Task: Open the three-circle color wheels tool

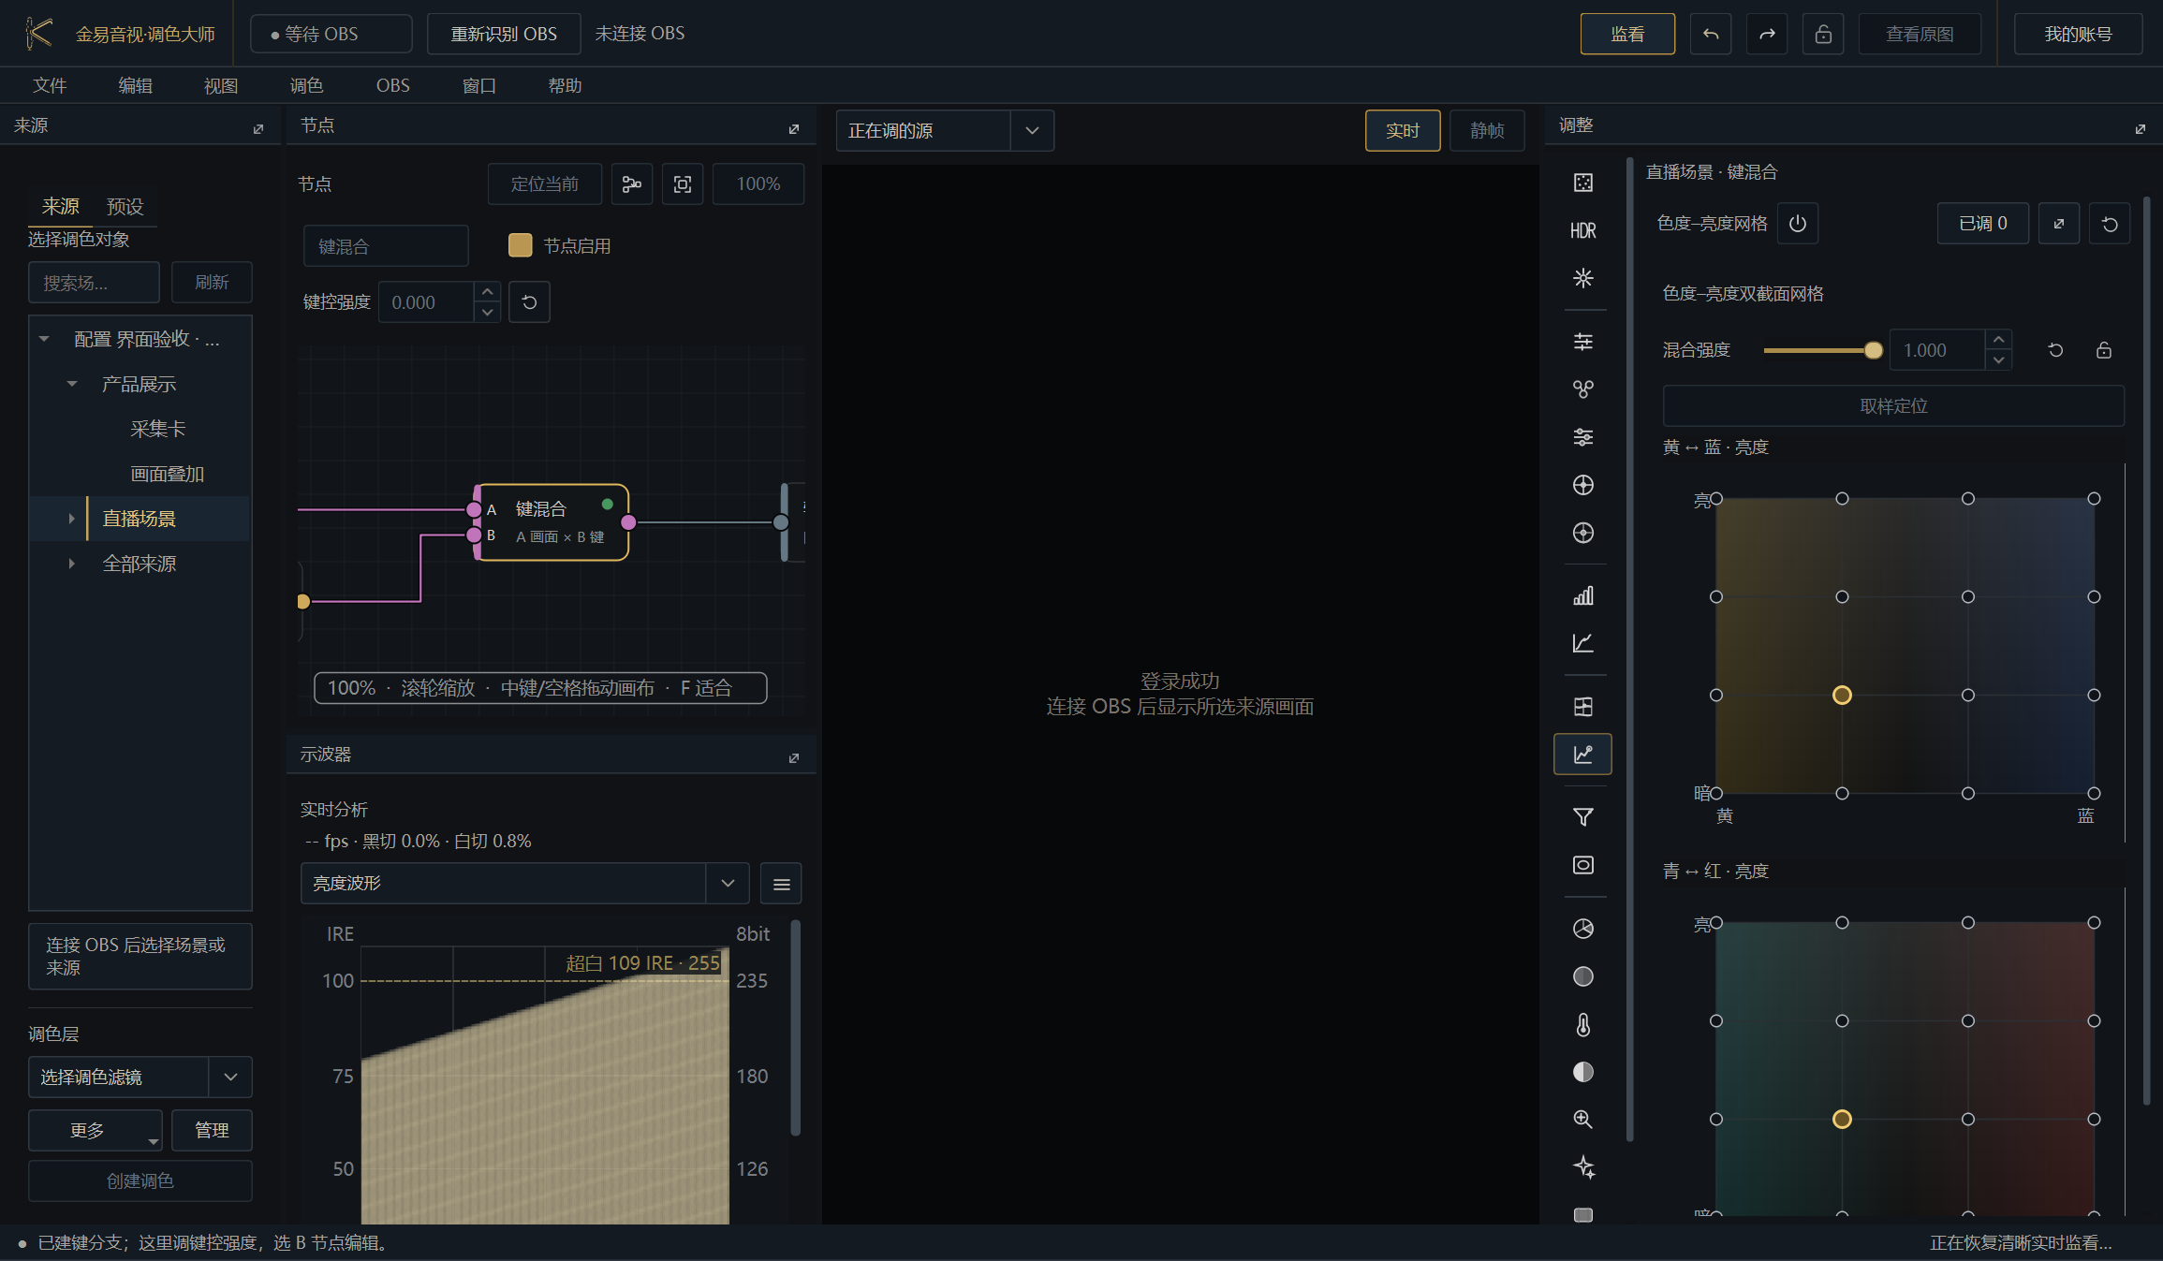Action: click(1582, 389)
